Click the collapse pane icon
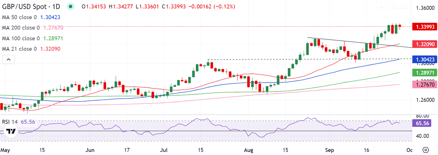Screen dimensions: 438x155 [x=394, y=6]
